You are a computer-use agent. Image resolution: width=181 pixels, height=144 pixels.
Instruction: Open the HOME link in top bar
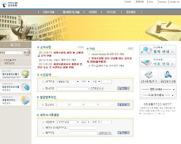(x=128, y=2)
